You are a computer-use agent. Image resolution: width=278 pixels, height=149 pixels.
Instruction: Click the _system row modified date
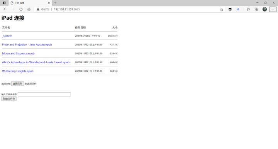point(87,36)
